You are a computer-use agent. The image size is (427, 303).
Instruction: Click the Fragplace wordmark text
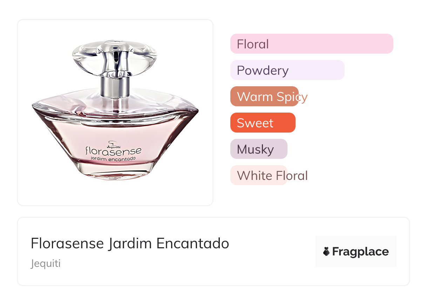[360, 251]
